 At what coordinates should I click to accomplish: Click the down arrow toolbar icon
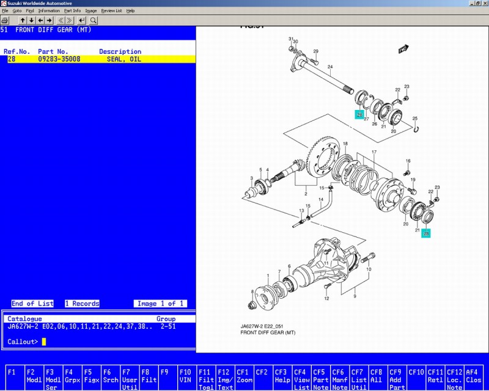[x=32, y=21]
